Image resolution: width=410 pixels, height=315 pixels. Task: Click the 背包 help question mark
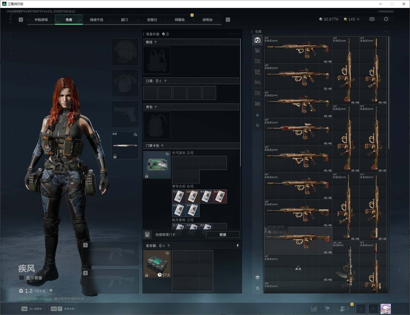(156, 107)
